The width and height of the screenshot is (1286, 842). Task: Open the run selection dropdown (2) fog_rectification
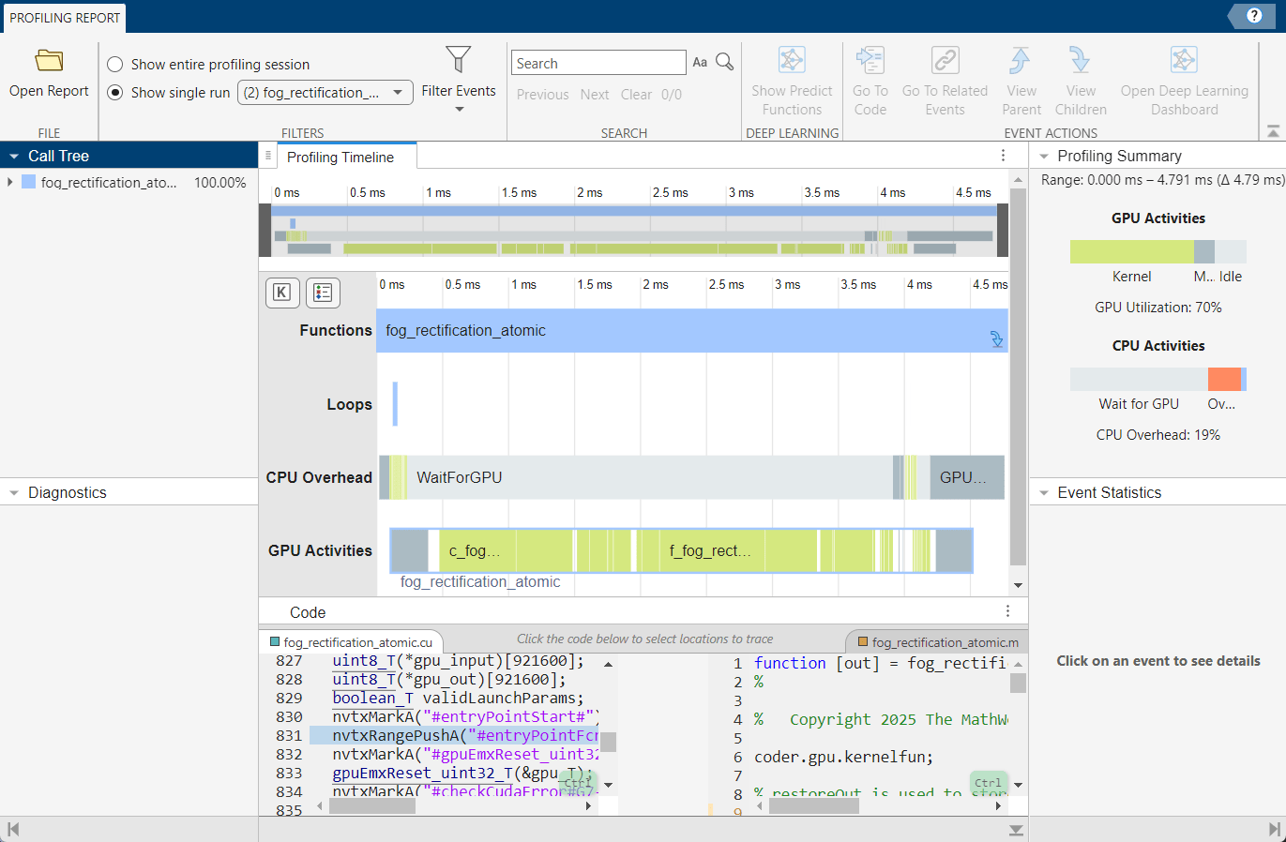tap(325, 92)
